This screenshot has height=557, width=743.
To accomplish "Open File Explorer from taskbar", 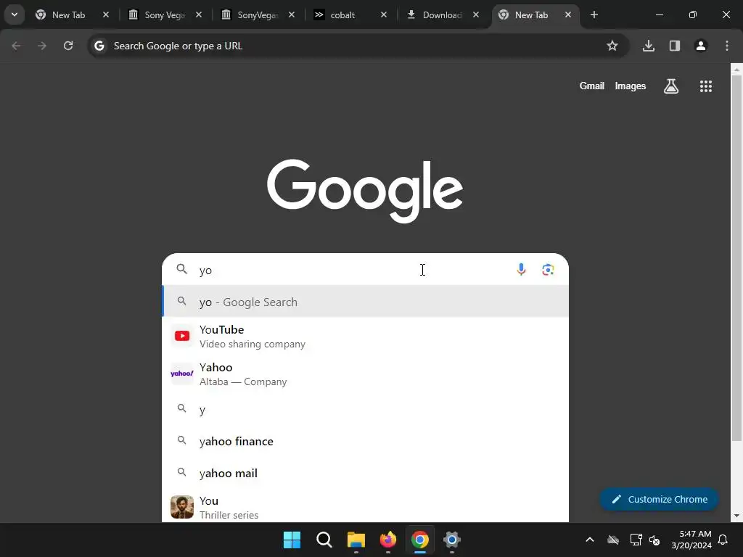I will pyautogui.click(x=356, y=540).
